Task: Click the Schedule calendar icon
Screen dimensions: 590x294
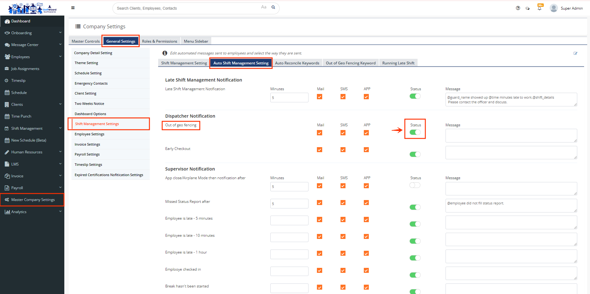Action: pos(7,92)
